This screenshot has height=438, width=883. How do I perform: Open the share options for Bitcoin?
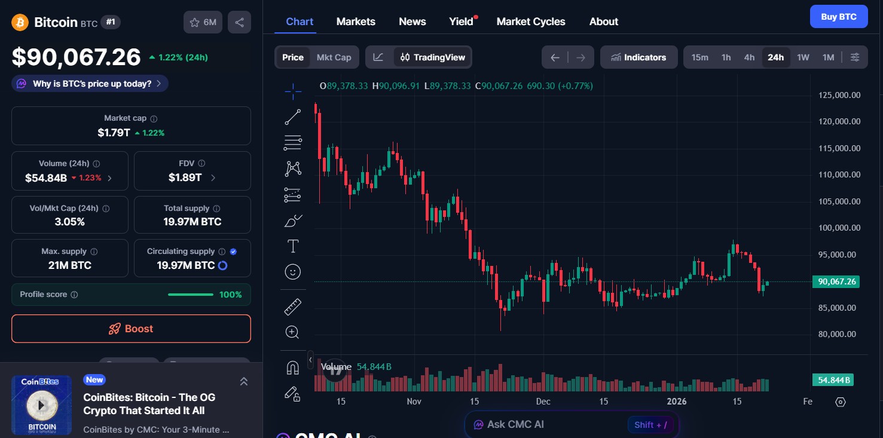coord(239,21)
